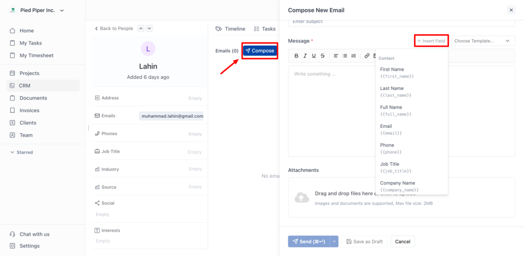Click the empty Source field

point(195,187)
